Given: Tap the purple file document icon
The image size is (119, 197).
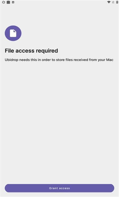Looking at the screenshot, I should click(x=13, y=33).
